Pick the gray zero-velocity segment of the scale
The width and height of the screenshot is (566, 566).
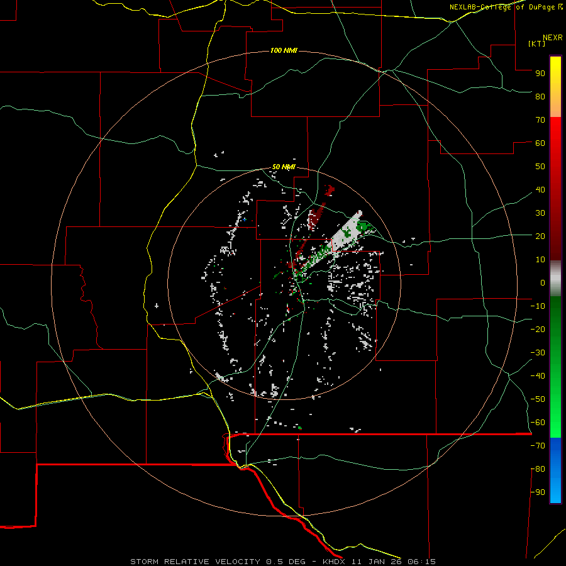click(x=555, y=279)
